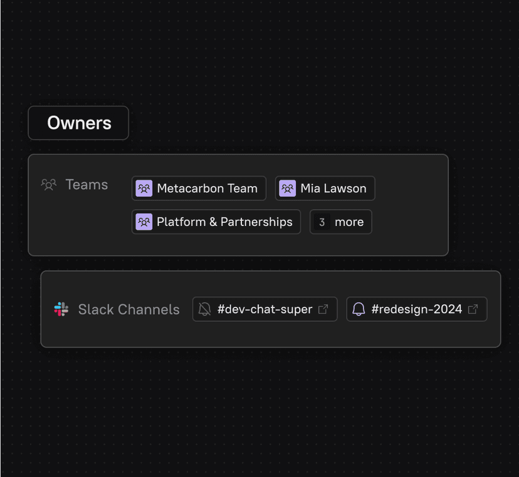Toggle the notification bell for #redesign-2024

click(x=359, y=309)
